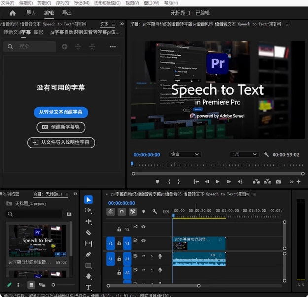
Task: Open 文件(F) menu
Action: tap(8, 3)
